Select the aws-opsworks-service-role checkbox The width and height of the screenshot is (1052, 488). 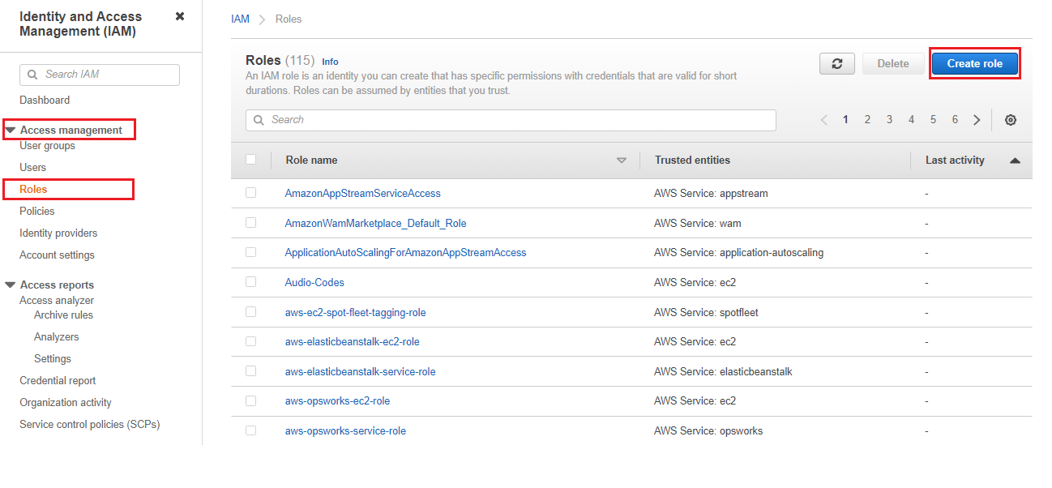(x=251, y=430)
